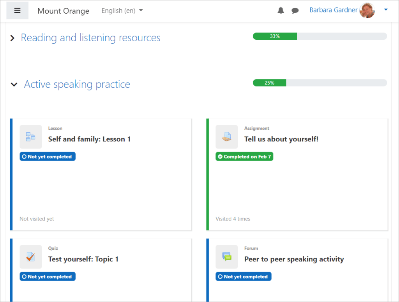Toggle the Not yet completed badge on Lesson 1

[x=47, y=156]
